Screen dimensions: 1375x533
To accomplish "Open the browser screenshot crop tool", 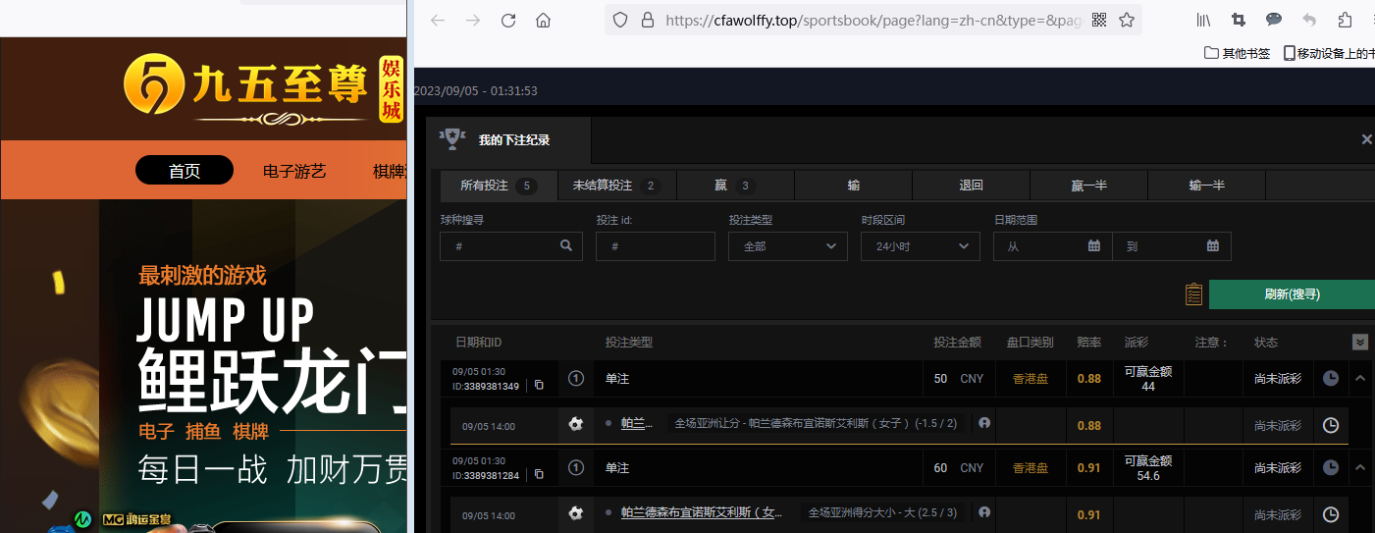I will 1239,20.
